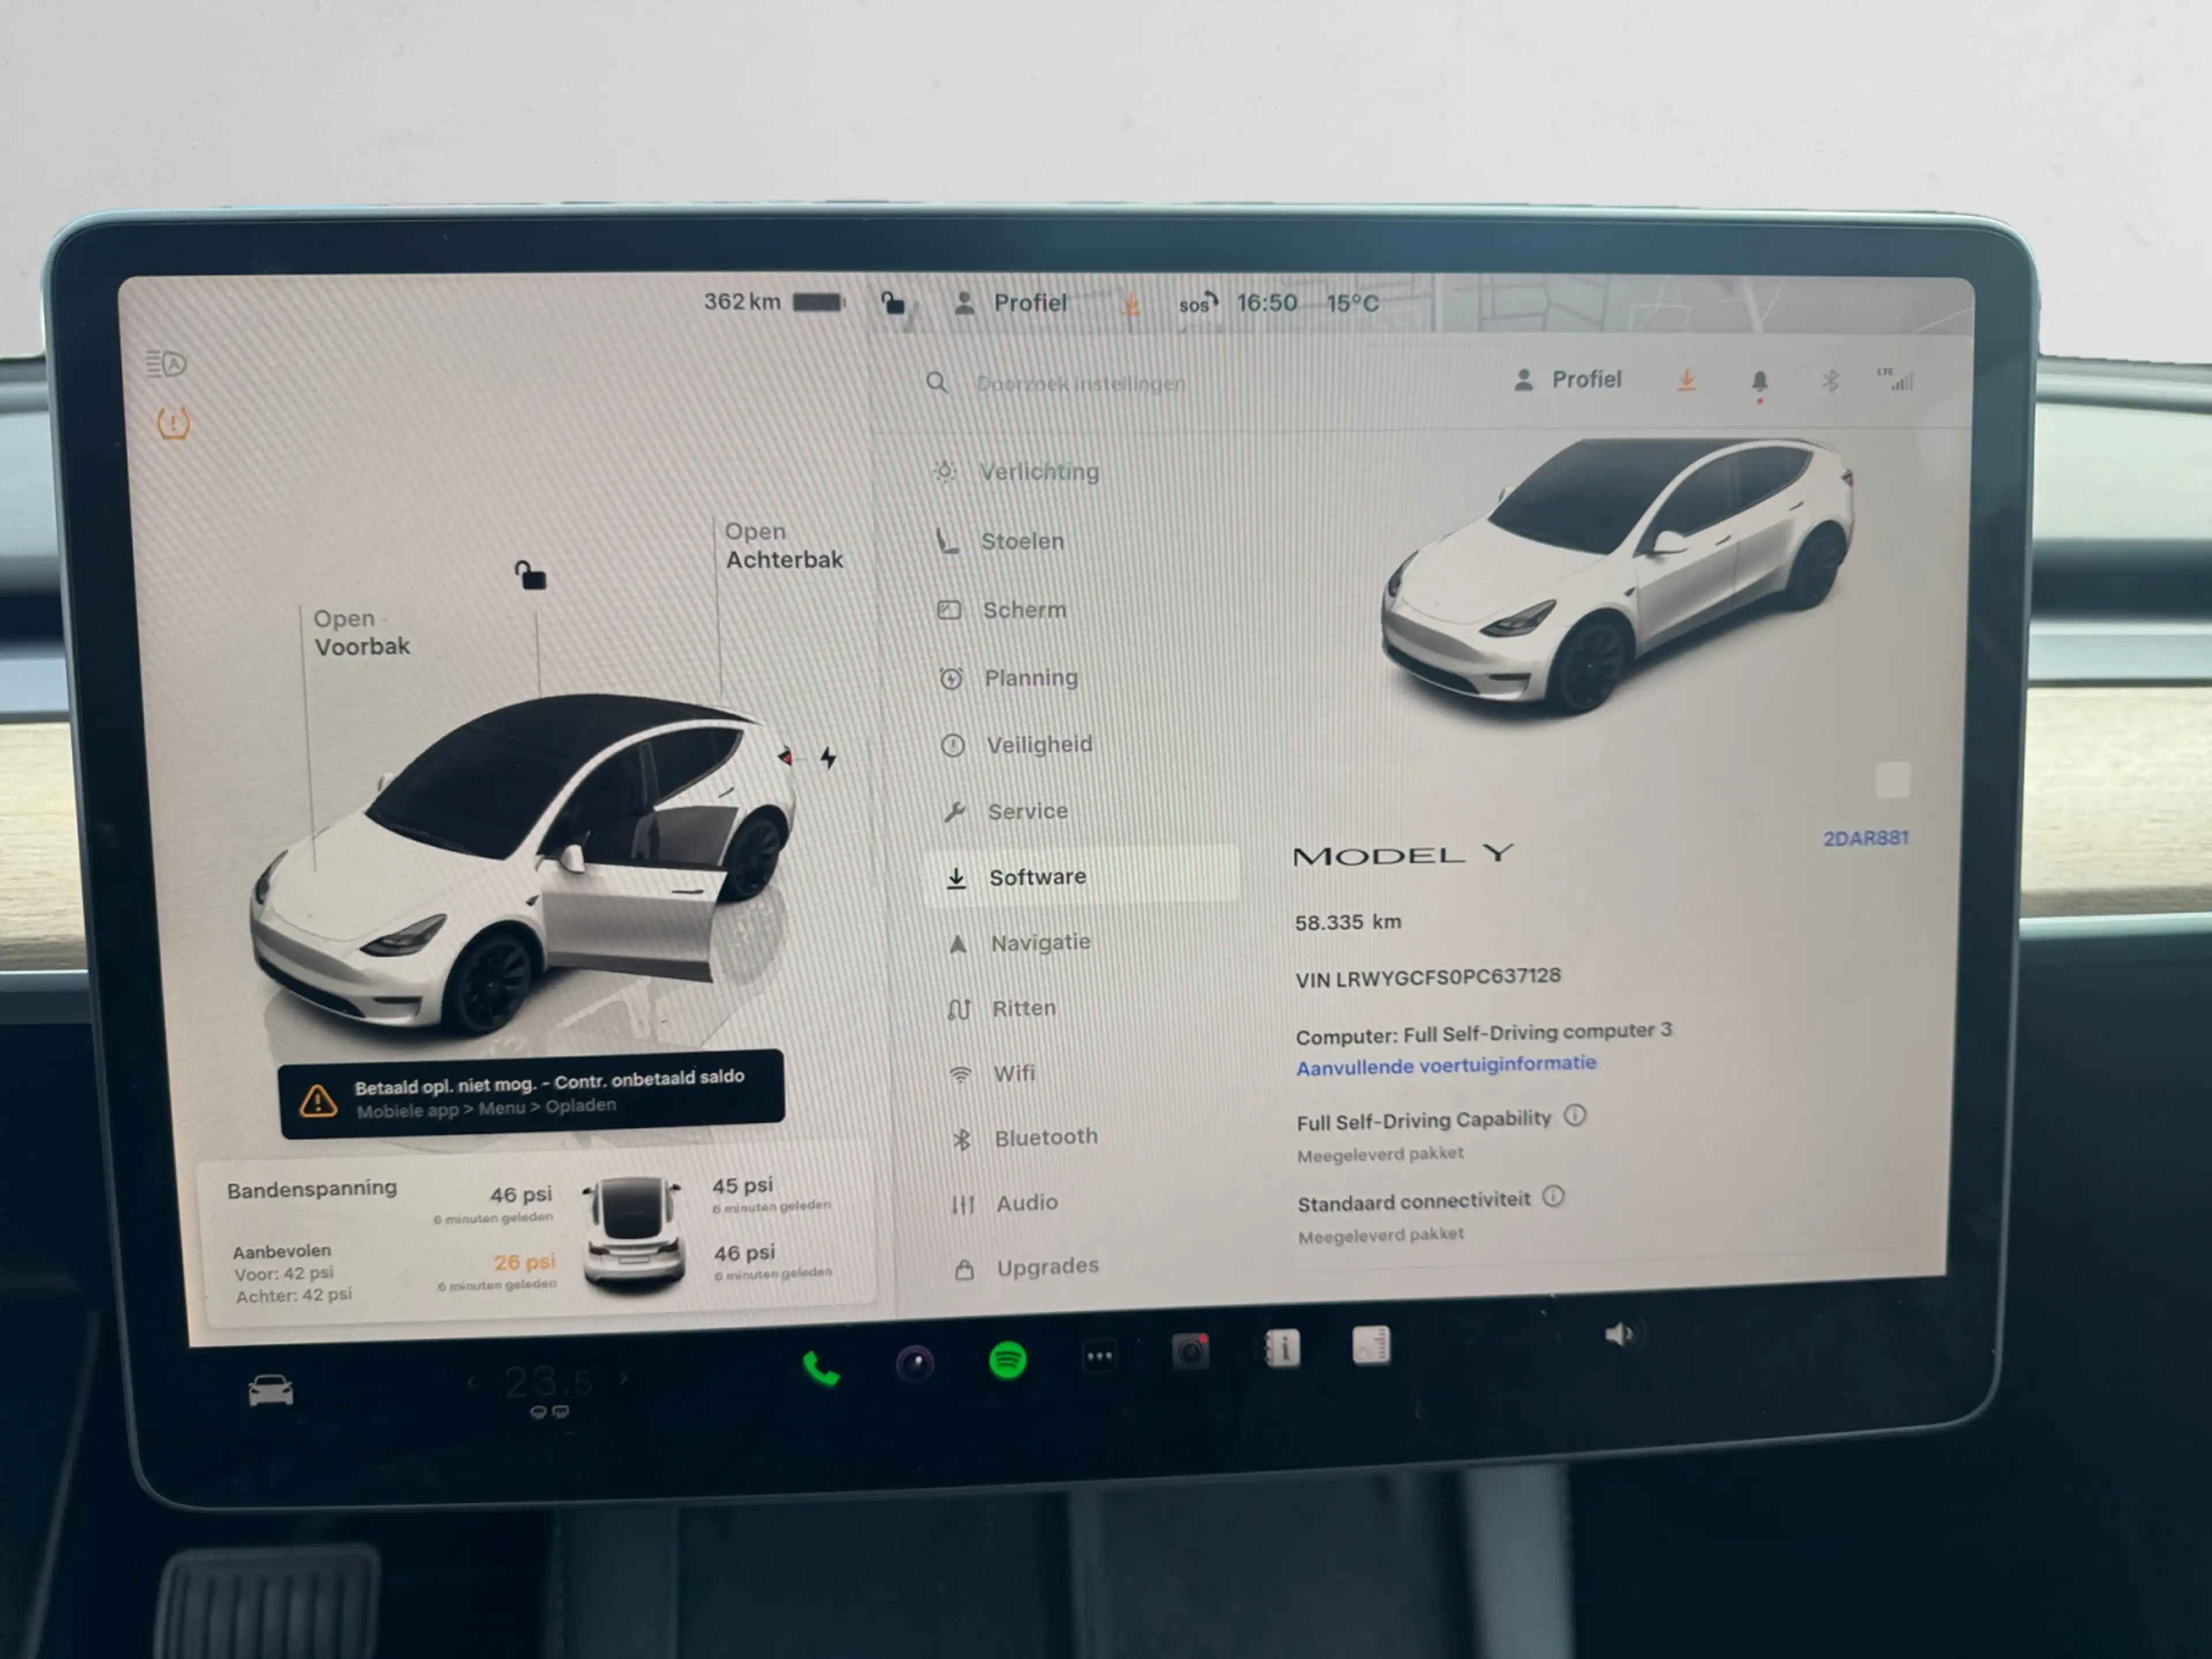This screenshot has height=1659, width=2212.
Task: Tap the car controls icon in dock
Action: pyautogui.click(x=271, y=1390)
